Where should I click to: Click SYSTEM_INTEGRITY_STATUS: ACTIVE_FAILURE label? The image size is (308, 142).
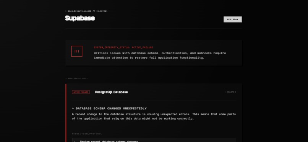(x=123, y=48)
